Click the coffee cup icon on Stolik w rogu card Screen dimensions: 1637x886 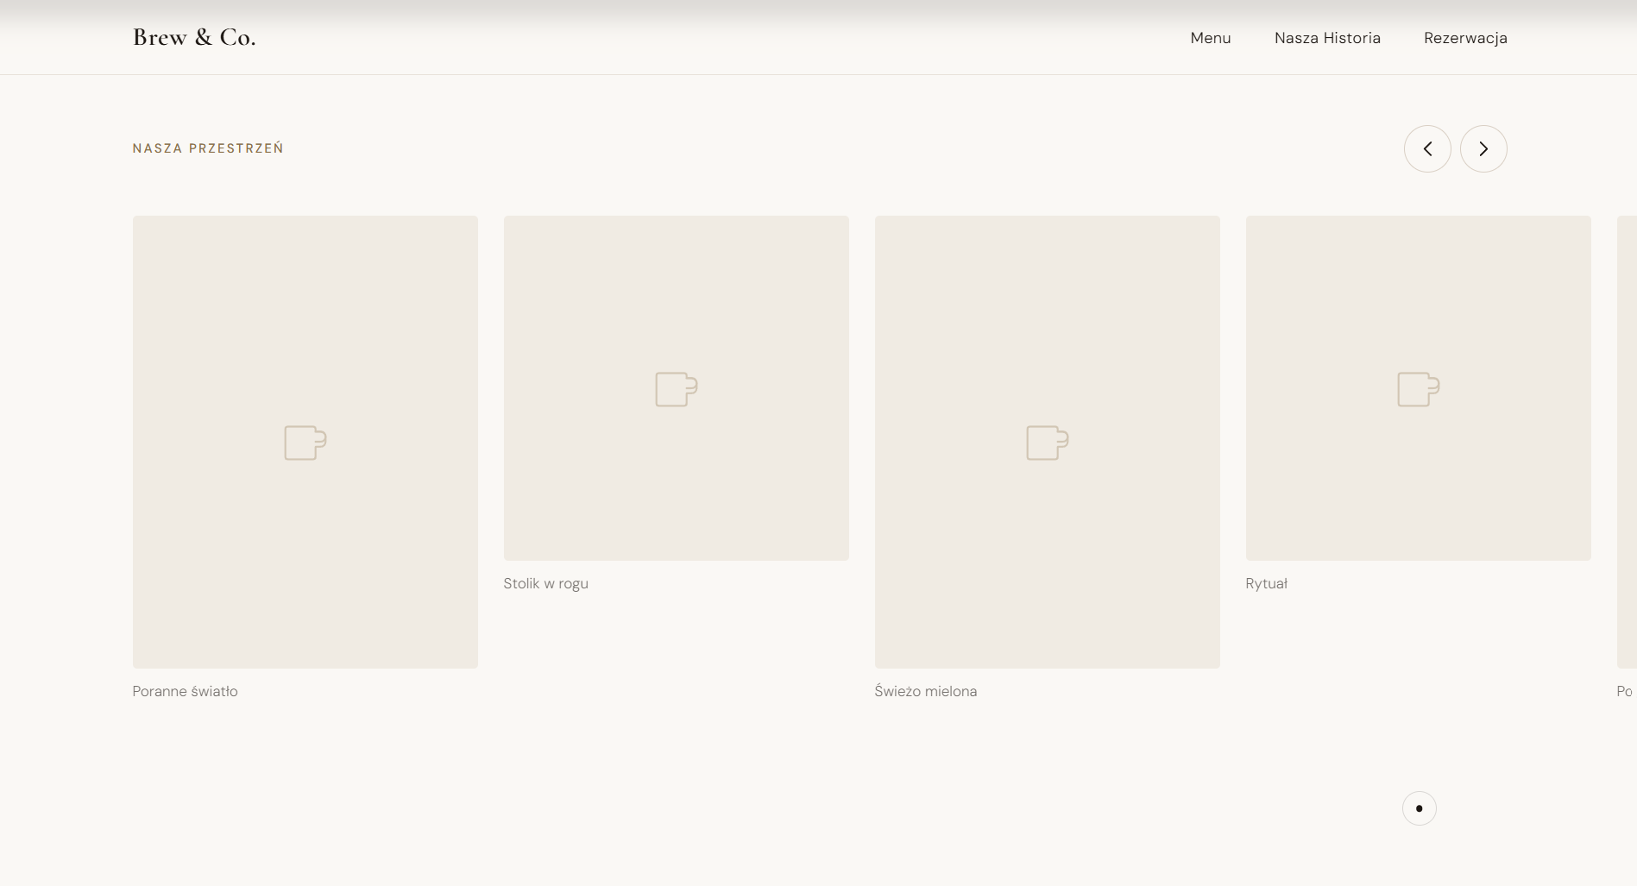(676, 388)
